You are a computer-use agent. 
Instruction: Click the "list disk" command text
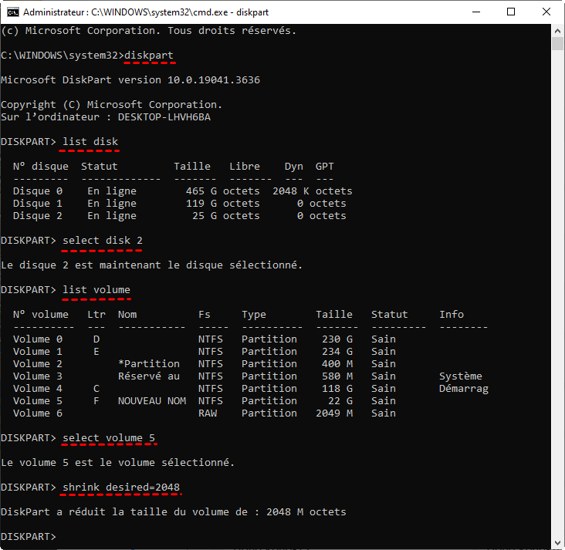tap(90, 142)
